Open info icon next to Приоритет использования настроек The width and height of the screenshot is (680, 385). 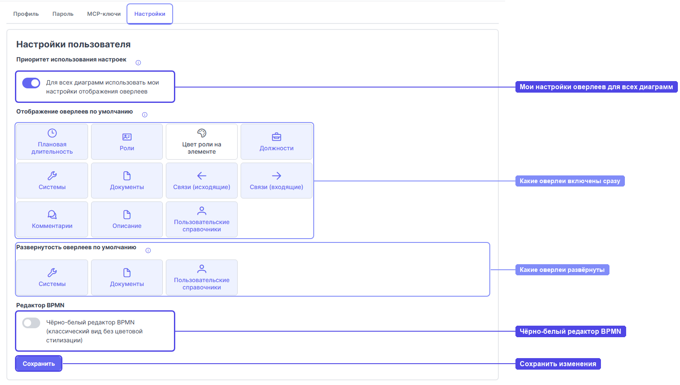138,63
